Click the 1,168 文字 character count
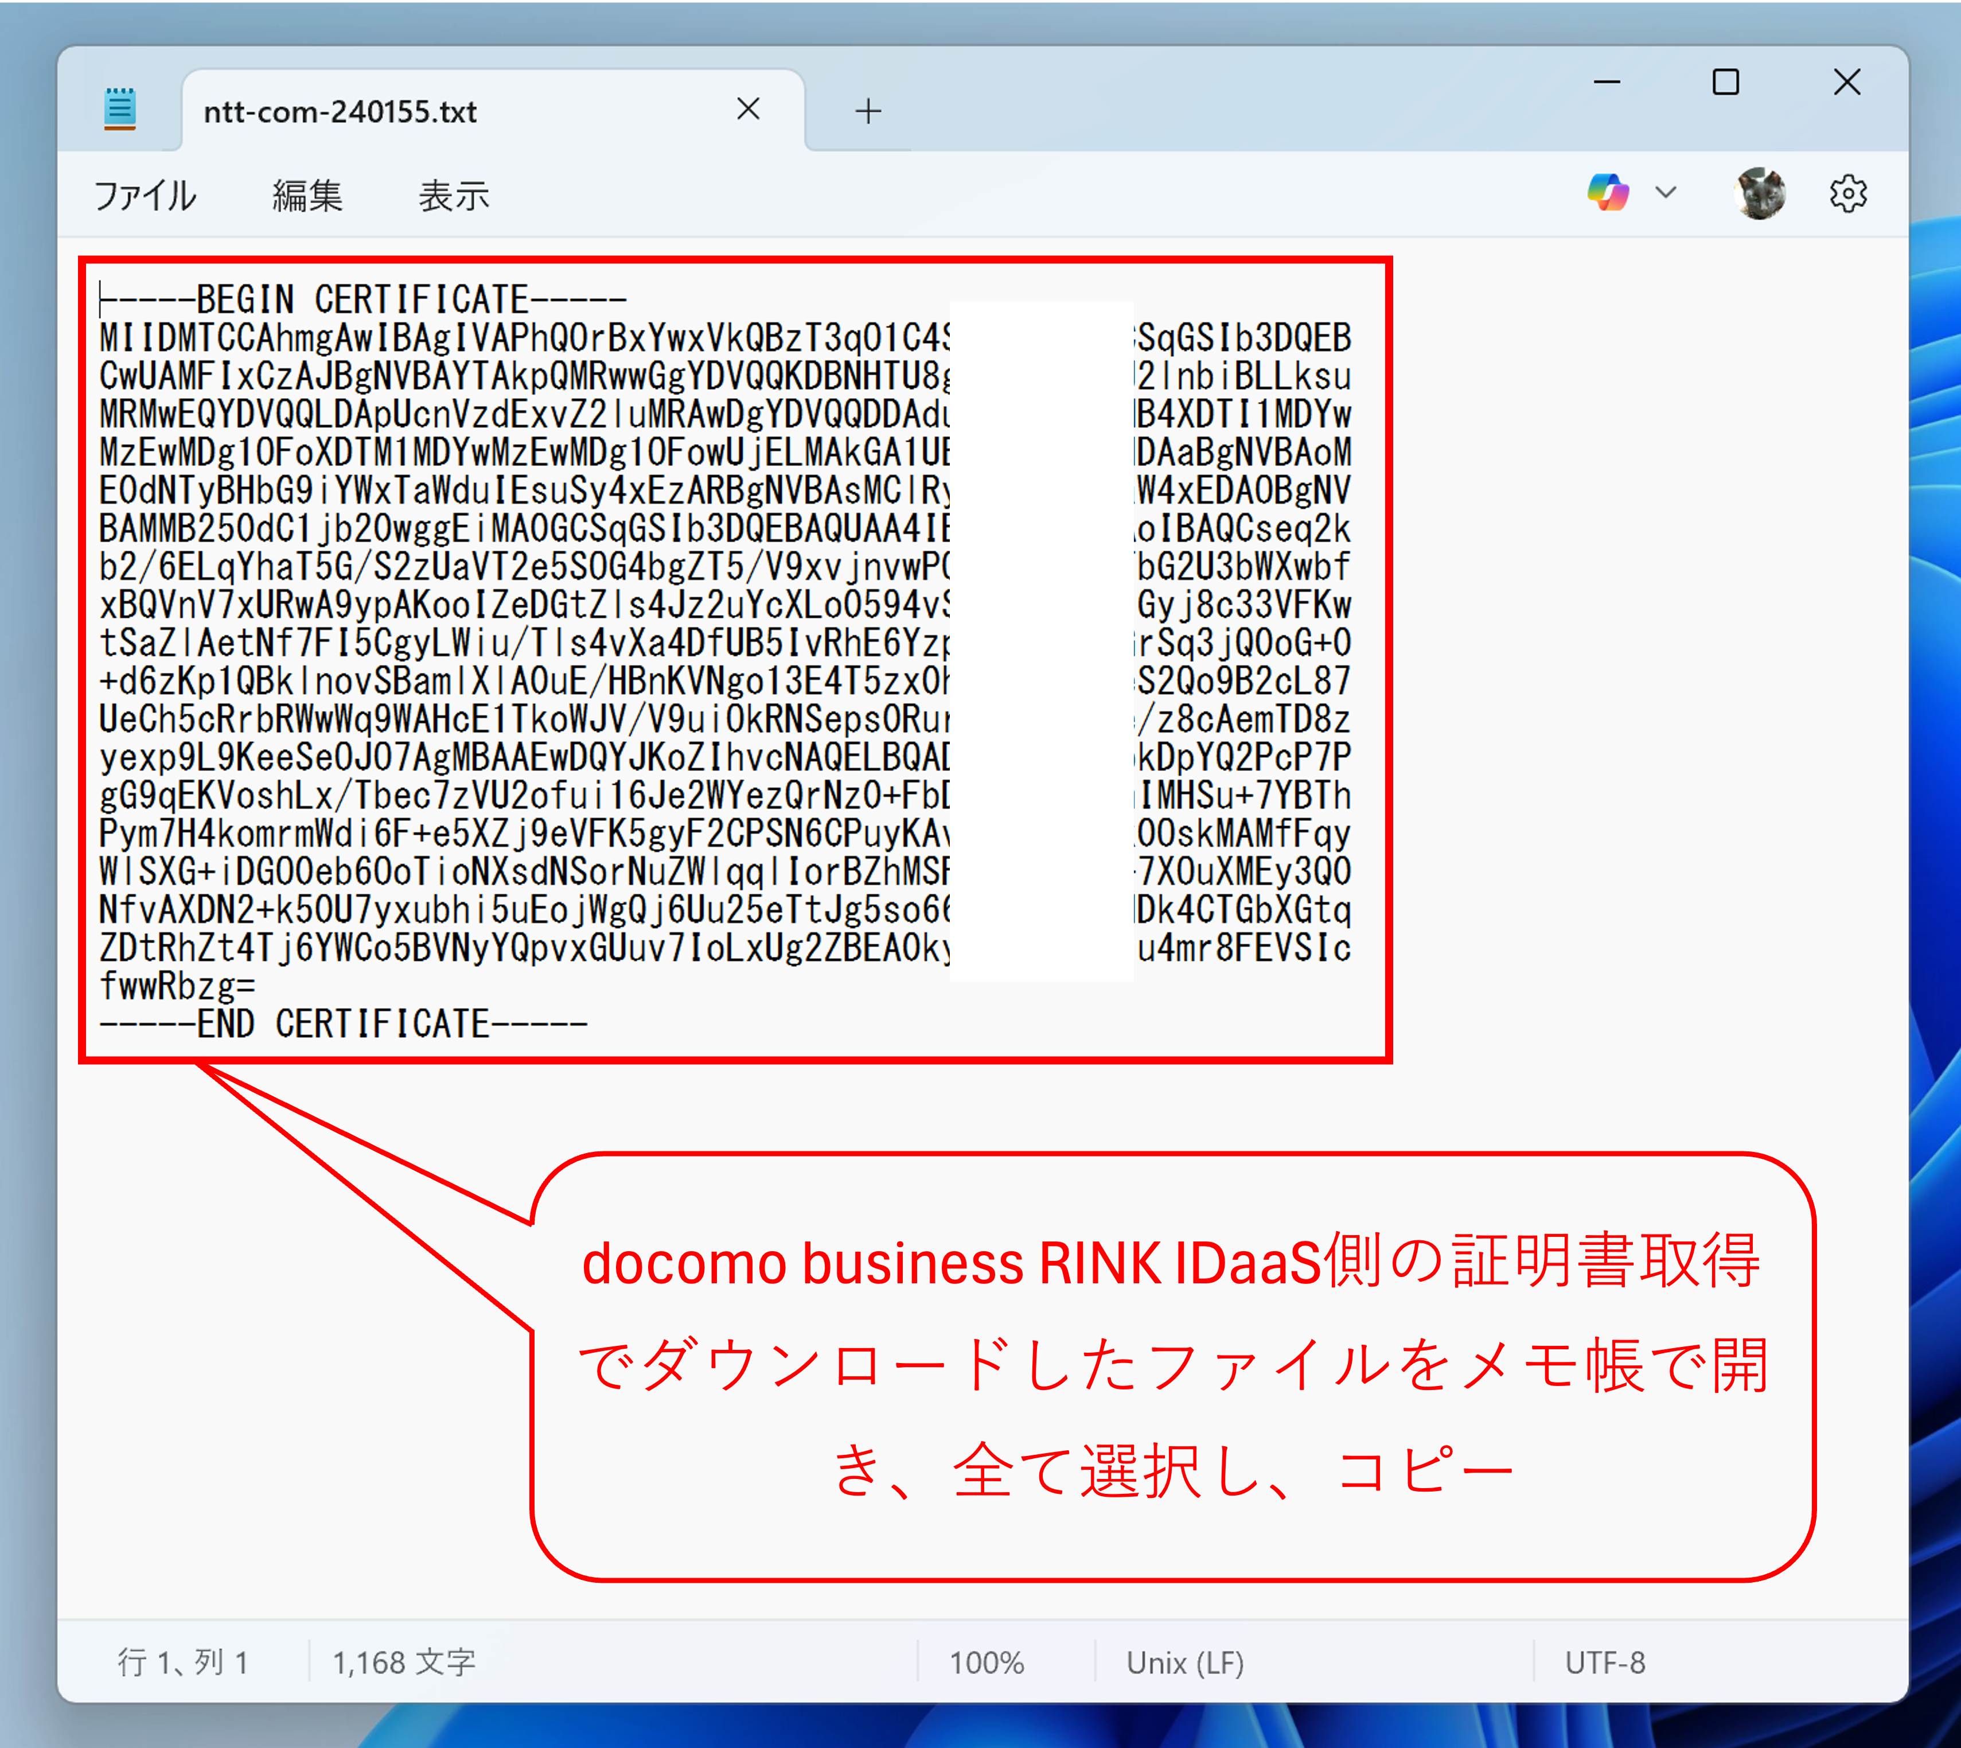The width and height of the screenshot is (1961, 1748). [x=404, y=1663]
